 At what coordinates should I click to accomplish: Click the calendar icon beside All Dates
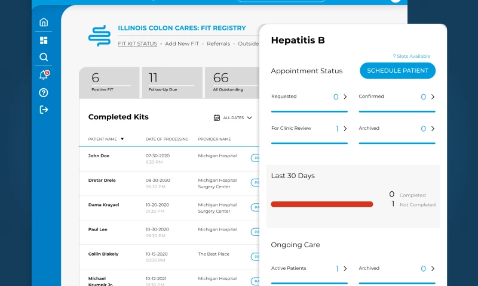(x=217, y=118)
